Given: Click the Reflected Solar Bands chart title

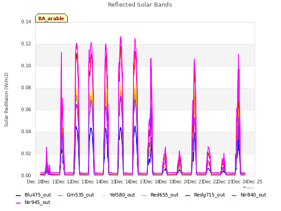Looking at the screenshot, I should pyautogui.click(x=140, y=5).
